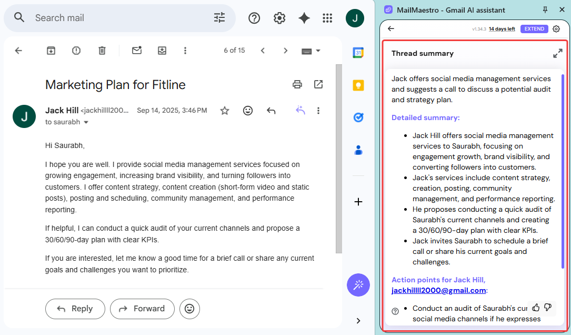Expand the Thread summary panel

[557, 54]
